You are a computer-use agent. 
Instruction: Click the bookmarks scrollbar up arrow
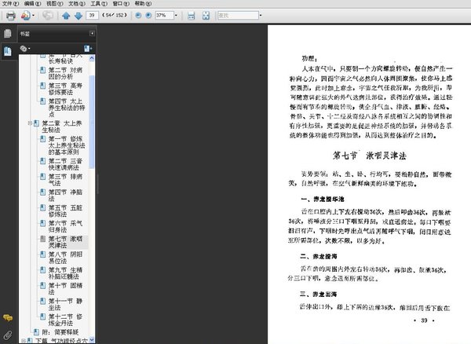(x=92, y=58)
